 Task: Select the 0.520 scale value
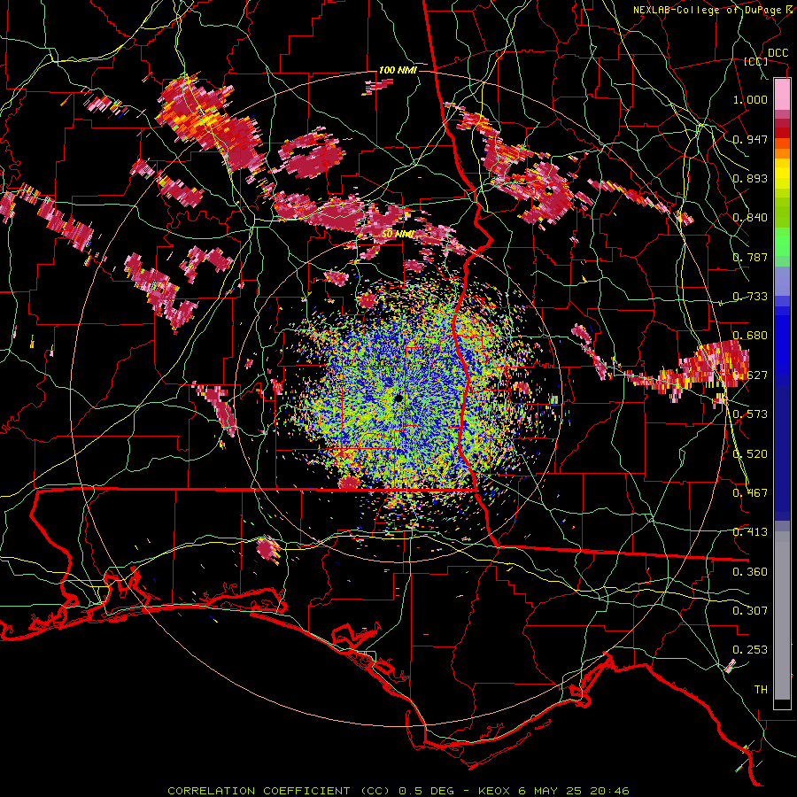point(750,454)
